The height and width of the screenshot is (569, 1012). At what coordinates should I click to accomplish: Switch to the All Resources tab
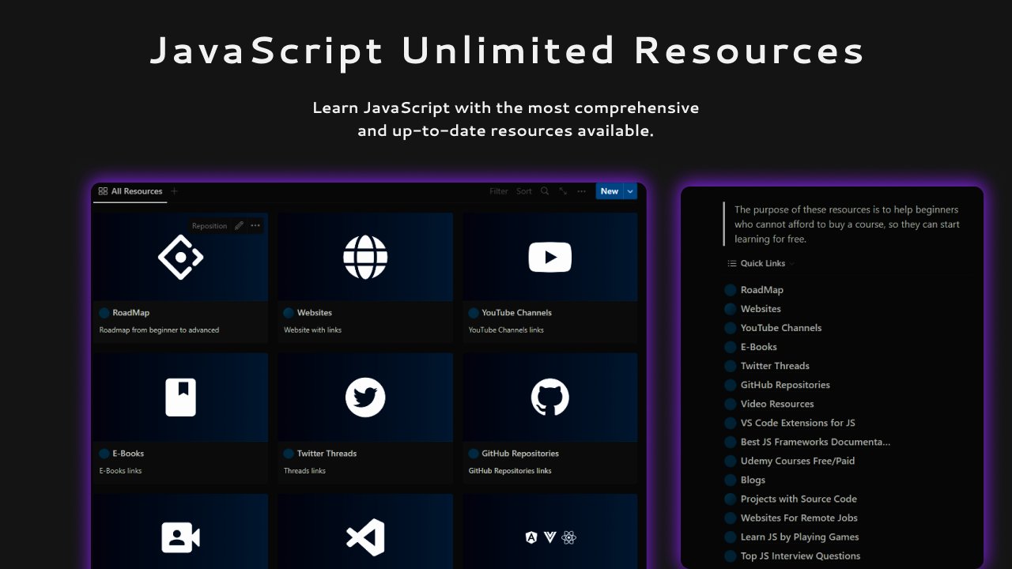pyautogui.click(x=130, y=190)
